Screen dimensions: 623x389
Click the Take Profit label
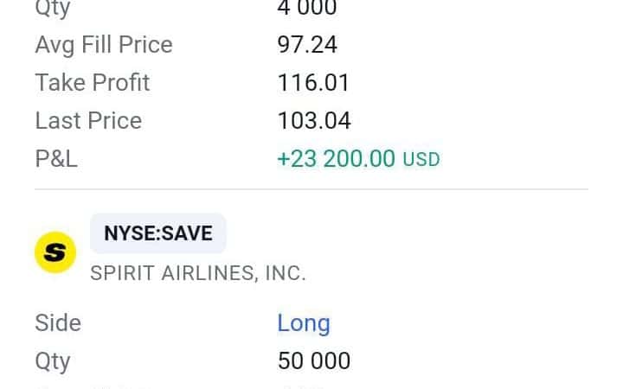(x=93, y=83)
